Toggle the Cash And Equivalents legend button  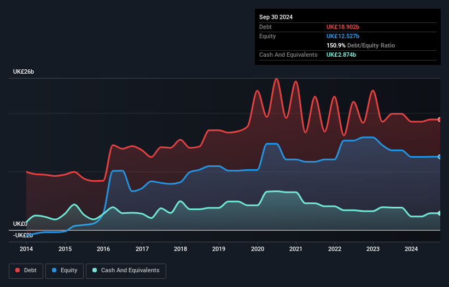pyautogui.click(x=126, y=271)
